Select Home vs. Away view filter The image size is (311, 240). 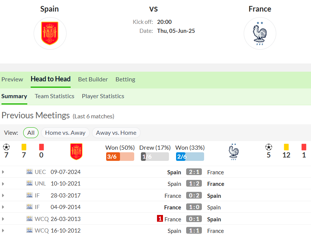click(65, 133)
